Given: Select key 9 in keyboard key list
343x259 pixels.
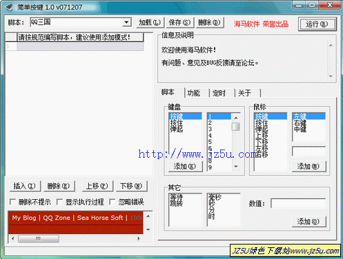Looking at the screenshot, I should 219,167.
